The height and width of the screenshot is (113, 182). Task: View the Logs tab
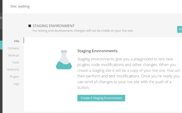pyautogui.click(x=16, y=84)
